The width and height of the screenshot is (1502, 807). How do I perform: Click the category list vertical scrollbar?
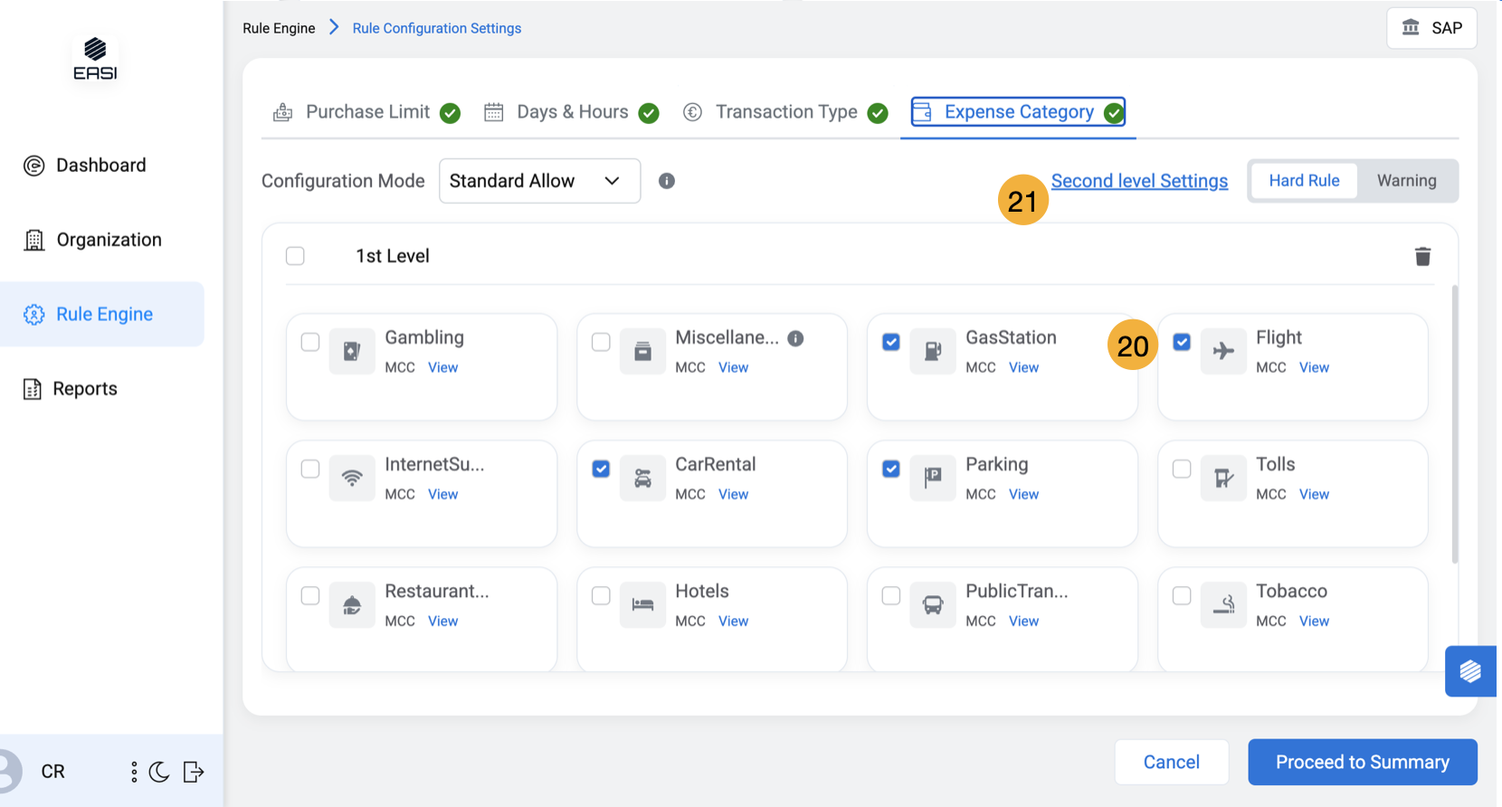pyautogui.click(x=1455, y=425)
